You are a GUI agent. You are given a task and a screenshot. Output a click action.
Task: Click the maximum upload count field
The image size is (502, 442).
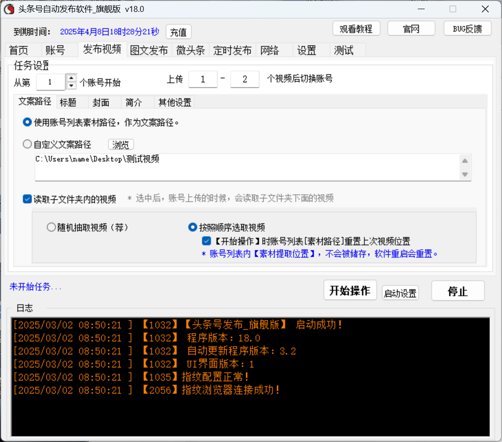245,80
